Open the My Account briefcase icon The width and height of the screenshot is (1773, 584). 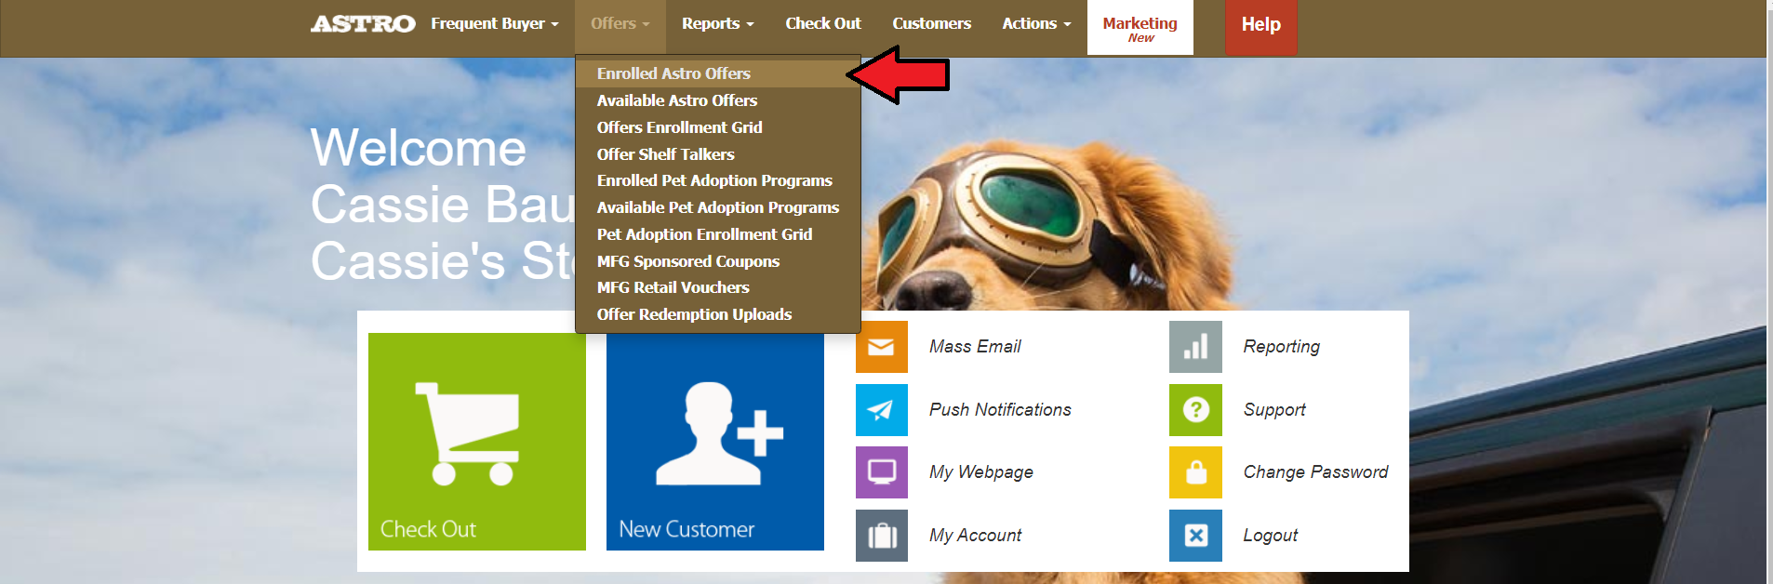click(x=881, y=536)
